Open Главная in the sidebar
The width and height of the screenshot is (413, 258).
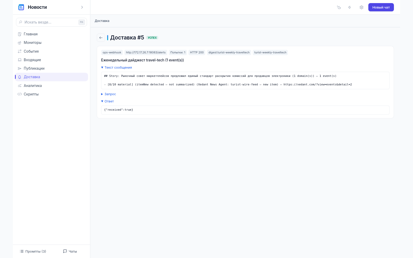(51, 34)
